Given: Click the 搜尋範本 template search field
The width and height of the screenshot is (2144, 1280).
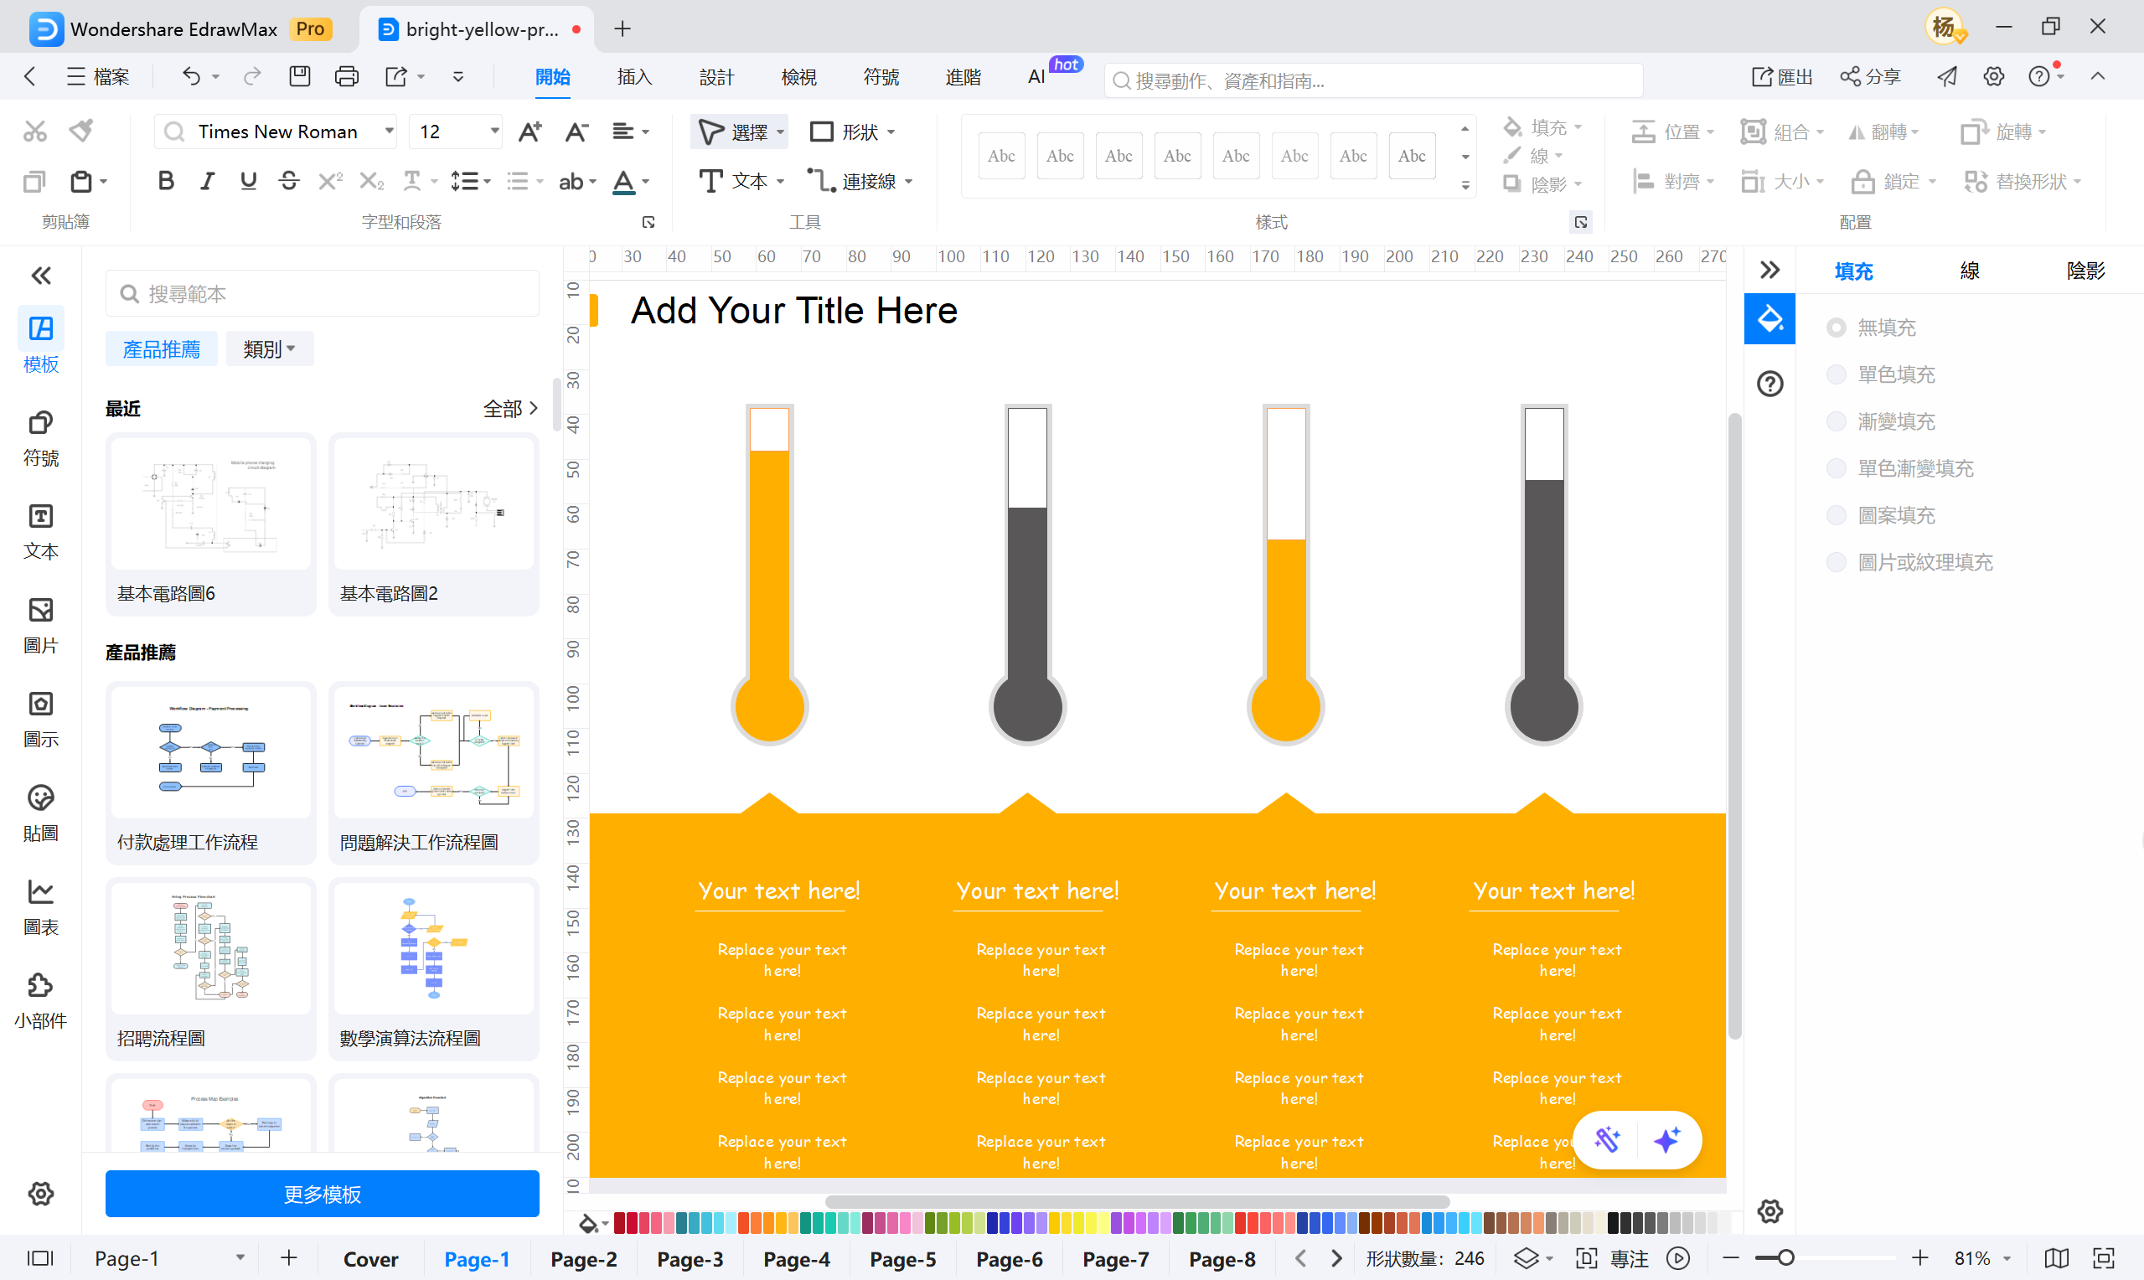Looking at the screenshot, I should 322,294.
